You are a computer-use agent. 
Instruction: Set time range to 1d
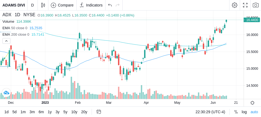pyautogui.click(x=7, y=112)
